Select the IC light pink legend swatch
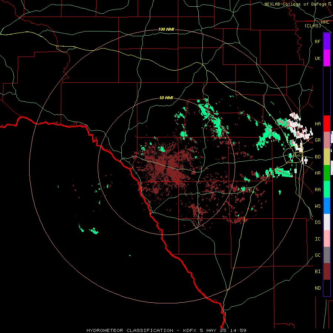 pos(327,239)
